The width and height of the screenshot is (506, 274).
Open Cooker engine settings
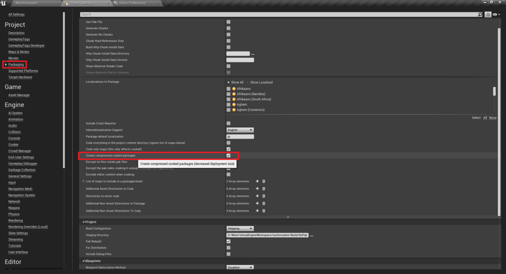(x=13, y=145)
